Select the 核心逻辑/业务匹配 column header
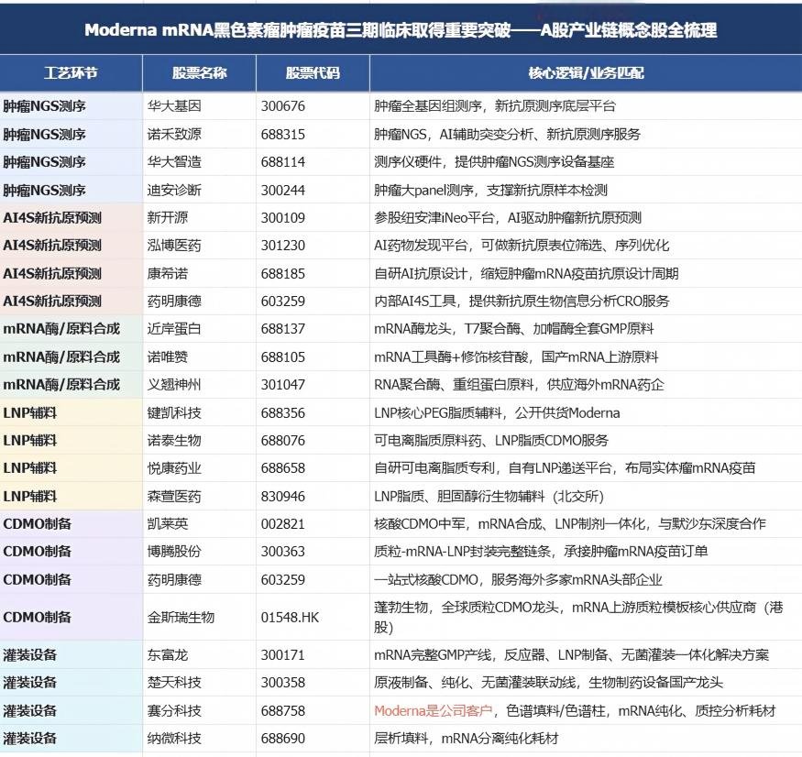 pos(586,73)
